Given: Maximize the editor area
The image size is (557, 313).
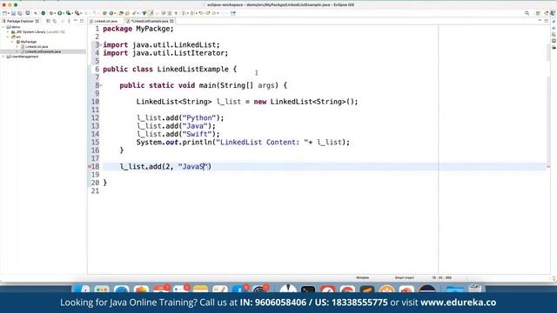Looking at the screenshot, I should pyautogui.click(x=547, y=21).
